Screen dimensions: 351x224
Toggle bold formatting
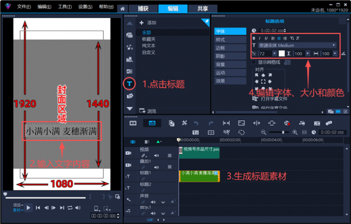pos(254,38)
